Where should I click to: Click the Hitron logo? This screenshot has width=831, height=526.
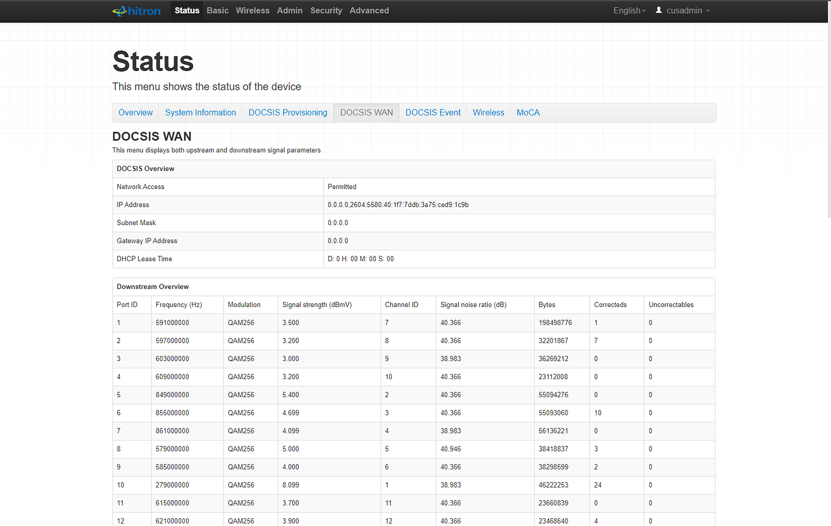coord(136,10)
